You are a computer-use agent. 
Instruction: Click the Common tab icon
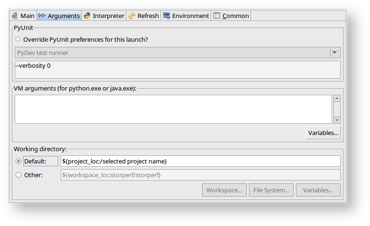pyautogui.click(x=217, y=16)
